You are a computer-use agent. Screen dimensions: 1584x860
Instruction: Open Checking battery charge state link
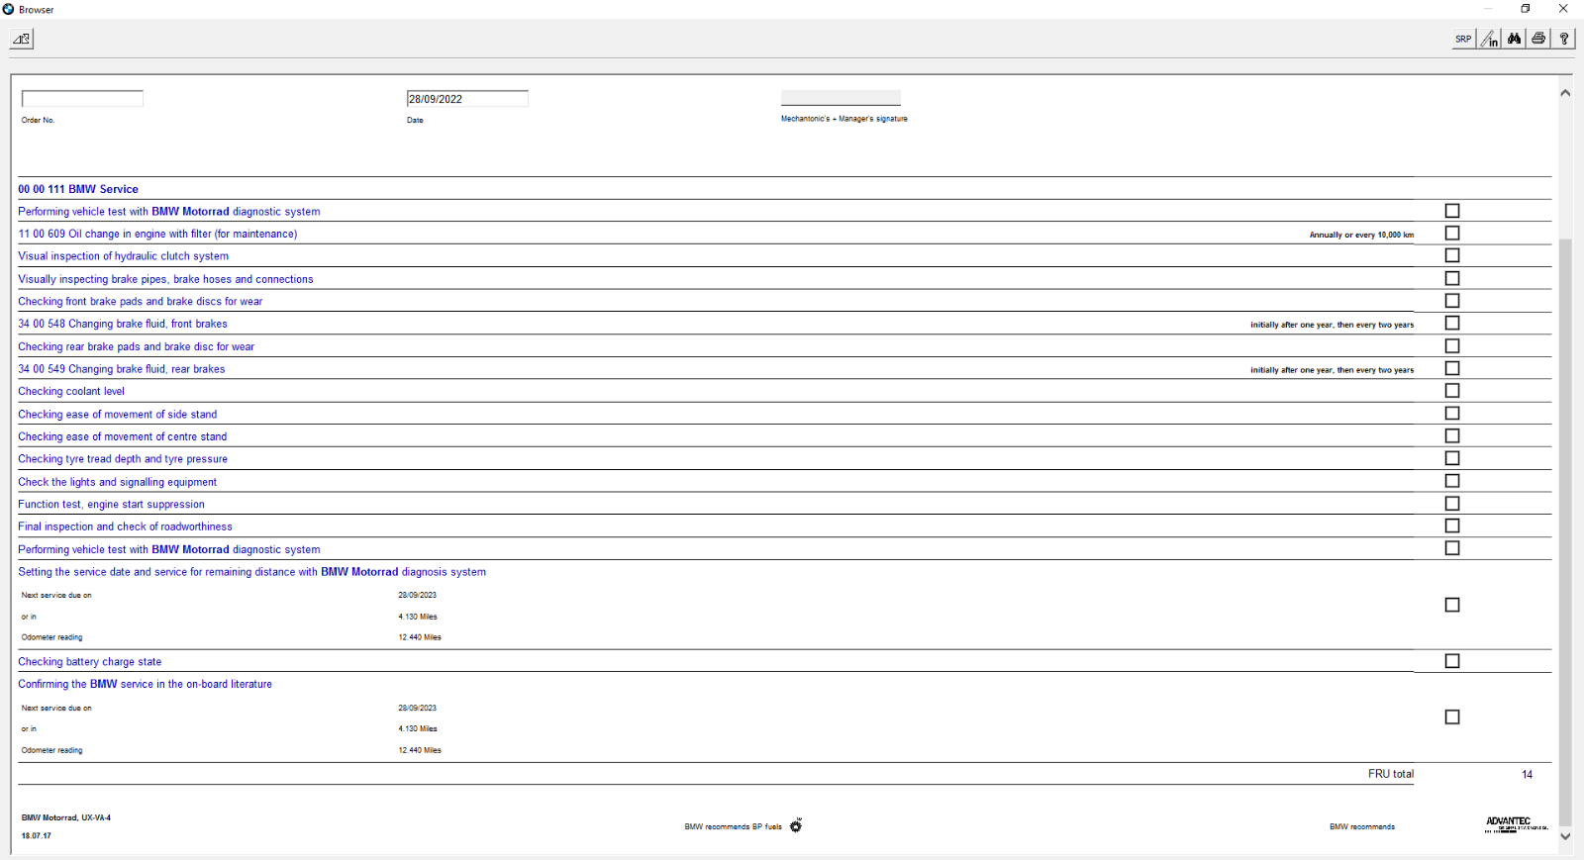(90, 662)
